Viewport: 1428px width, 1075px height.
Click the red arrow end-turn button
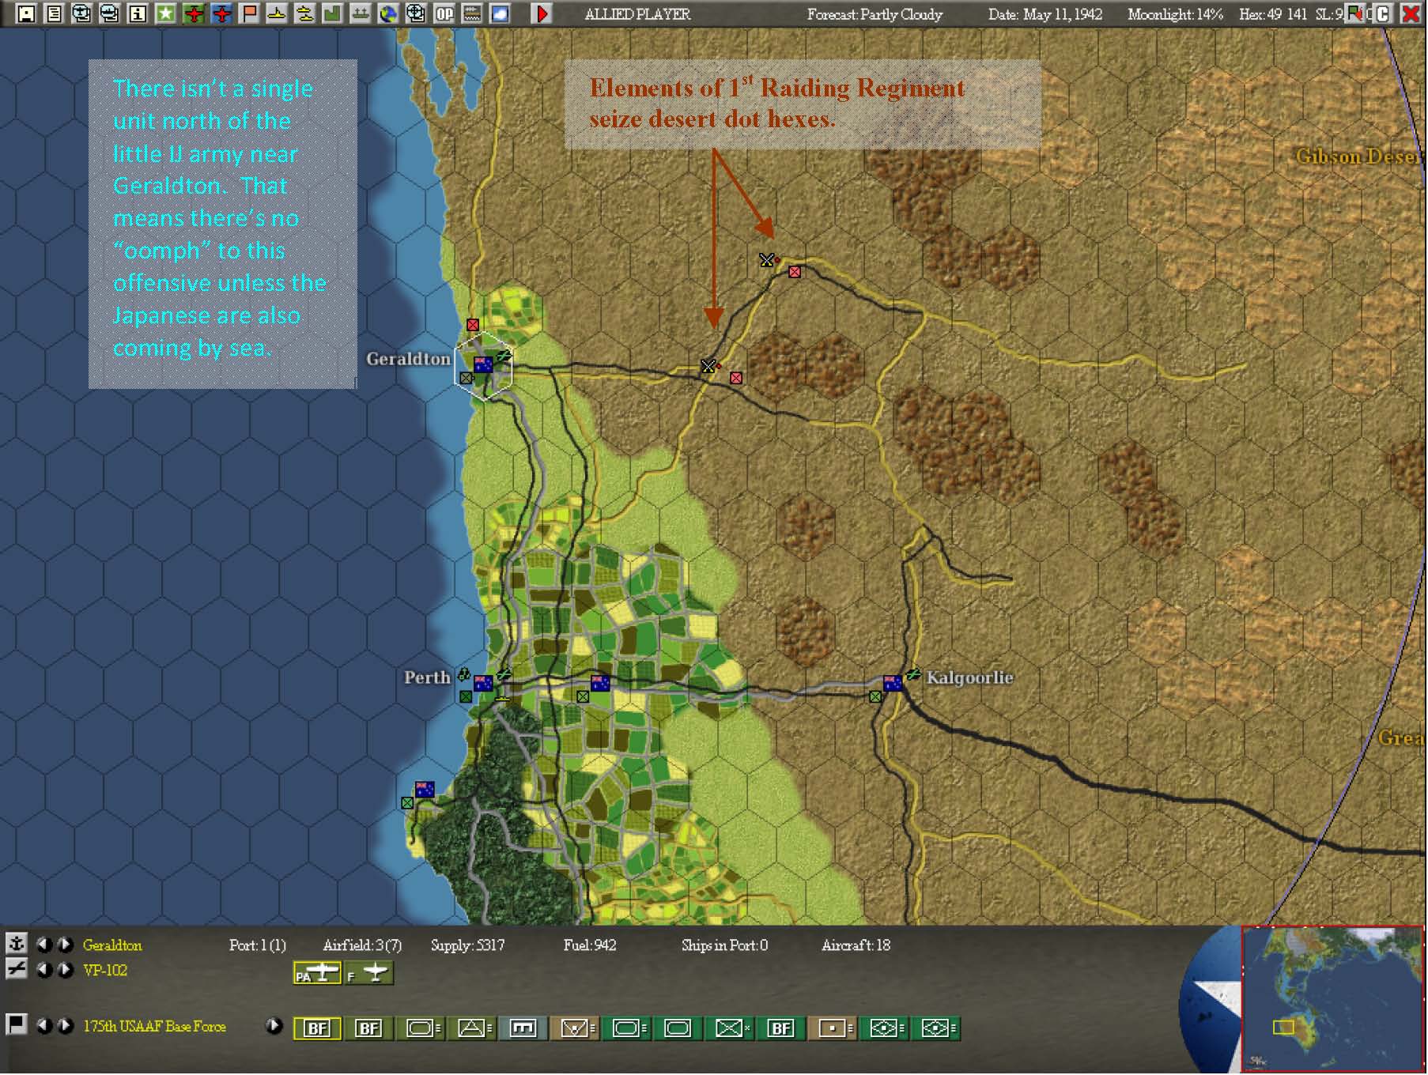(x=542, y=13)
